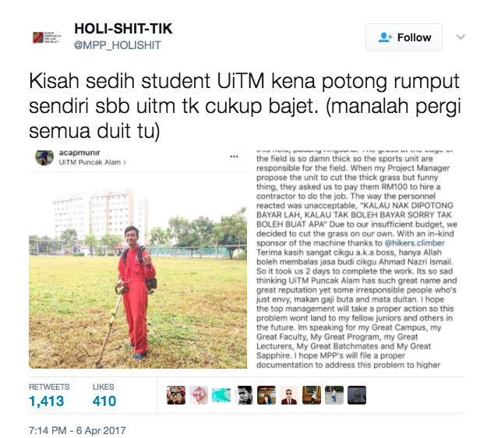Image resolution: width=494 pixels, height=438 pixels.
Task: Open the liker avatar wearing sunglasses and suit
Action: click(289, 395)
